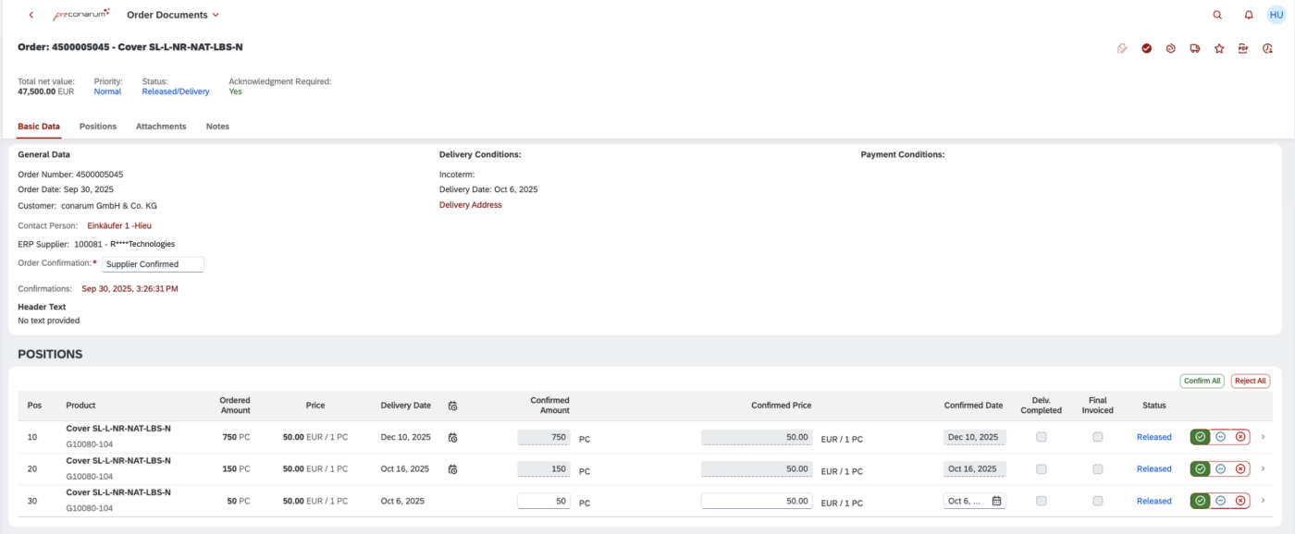The height and width of the screenshot is (534, 1295).
Task: Open the Attachments tab
Action: [x=161, y=127]
